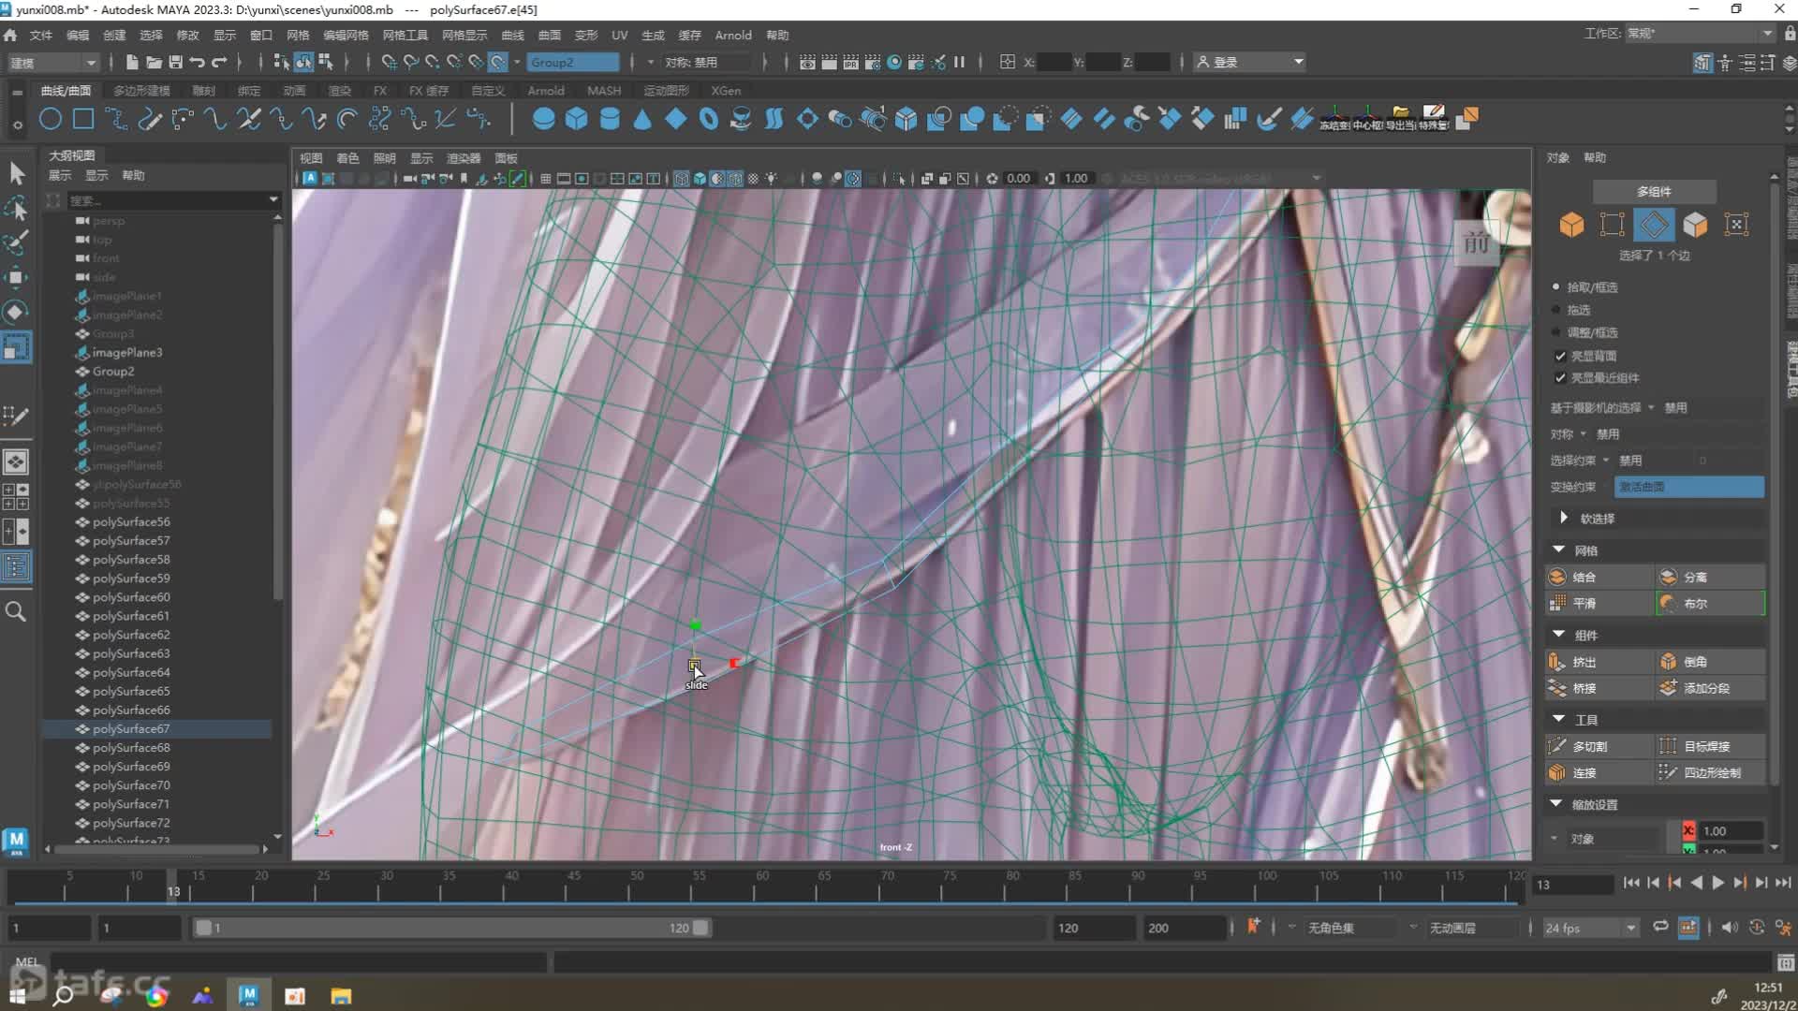Viewport: 1798px width, 1011px height.
Task: Click the 倒角 bevel button
Action: tap(1710, 661)
